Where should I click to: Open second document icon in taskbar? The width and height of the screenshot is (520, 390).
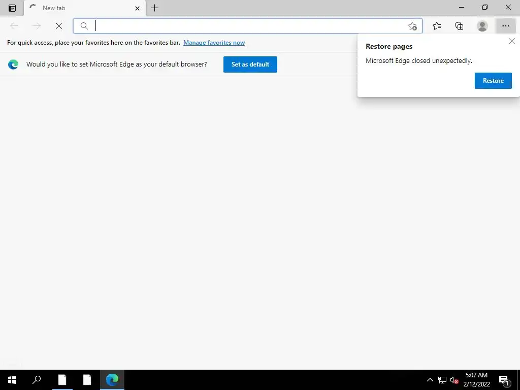87,380
